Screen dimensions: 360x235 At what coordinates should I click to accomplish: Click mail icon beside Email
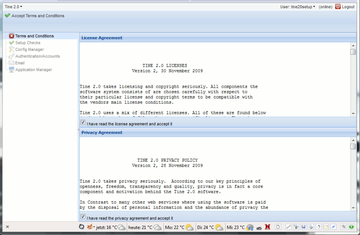(12, 63)
